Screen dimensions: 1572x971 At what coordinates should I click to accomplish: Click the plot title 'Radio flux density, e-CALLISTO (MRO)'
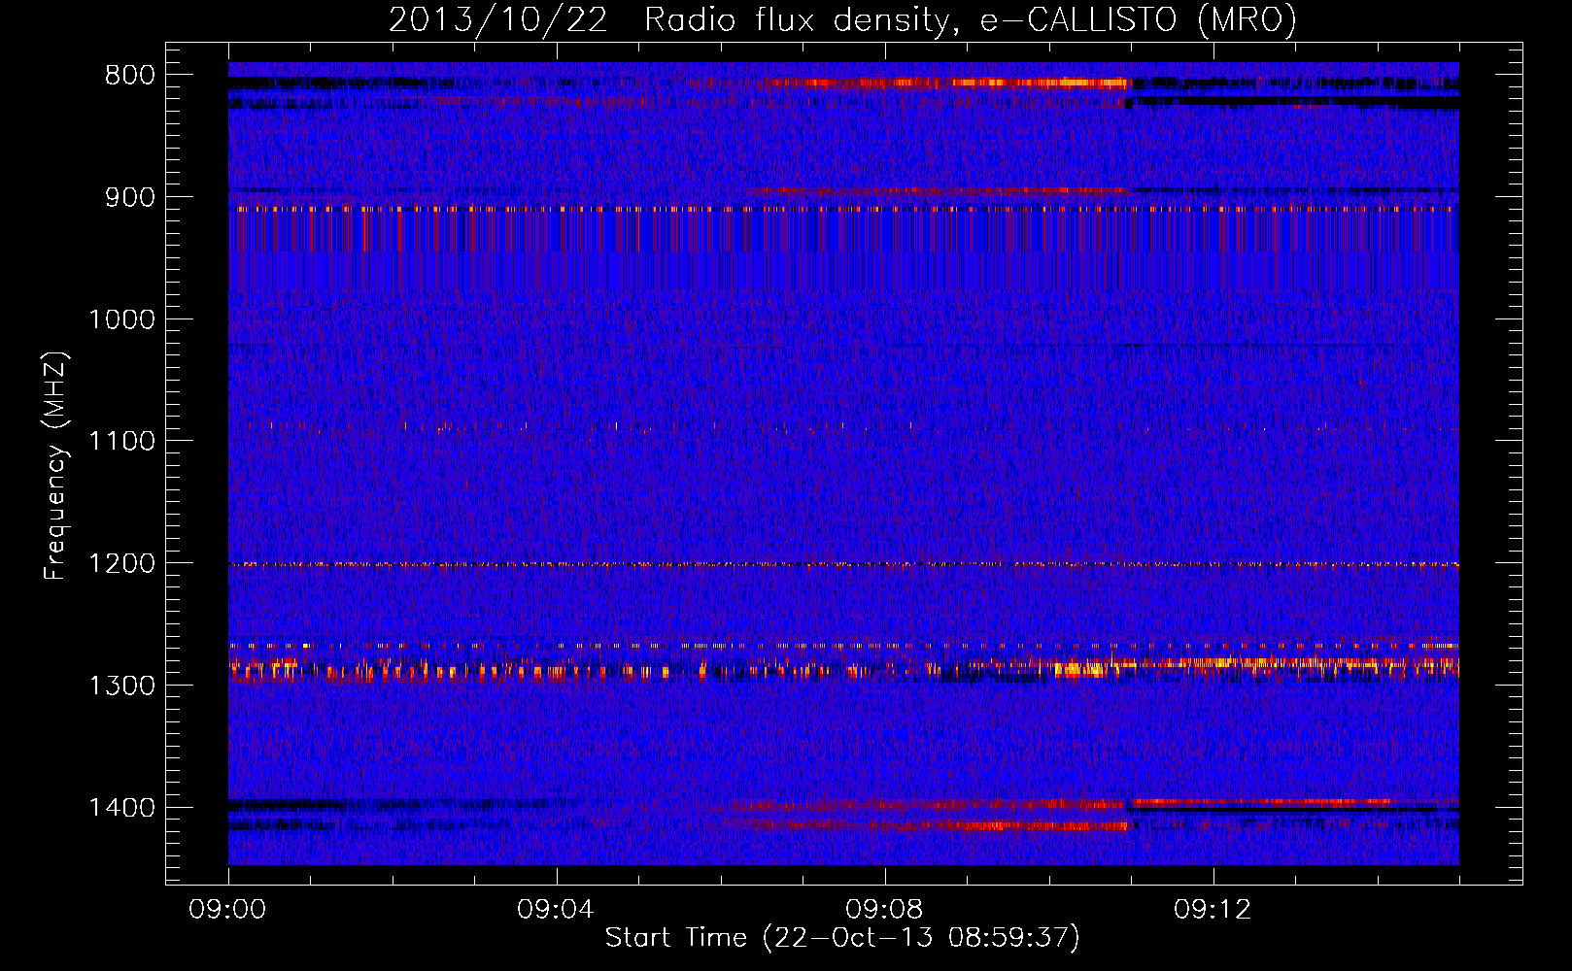pyautogui.click(x=970, y=20)
